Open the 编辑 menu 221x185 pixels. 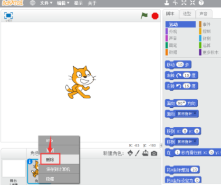click(63, 3)
